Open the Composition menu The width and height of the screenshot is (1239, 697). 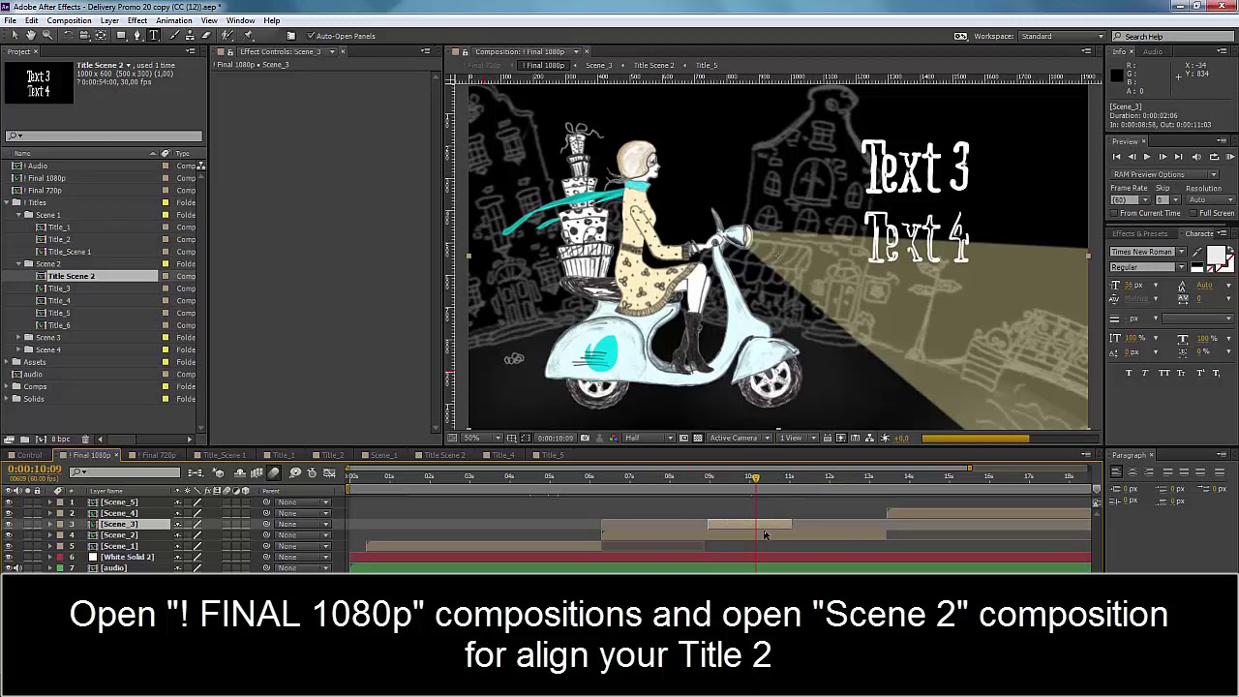69,20
